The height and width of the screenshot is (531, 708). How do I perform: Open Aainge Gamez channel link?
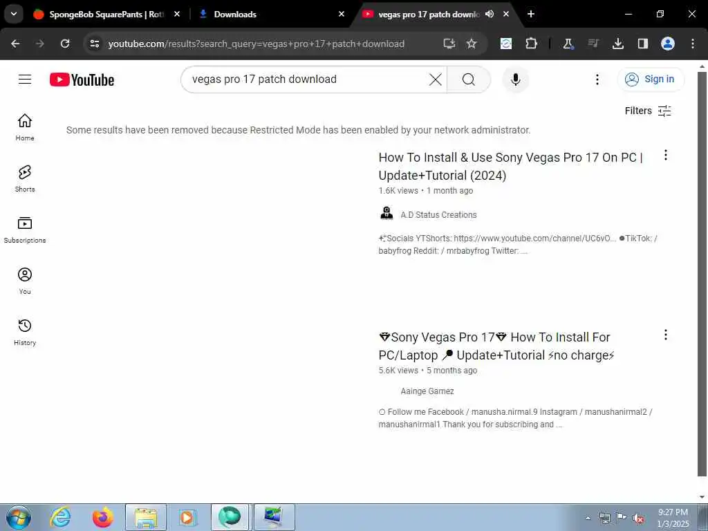point(427,391)
